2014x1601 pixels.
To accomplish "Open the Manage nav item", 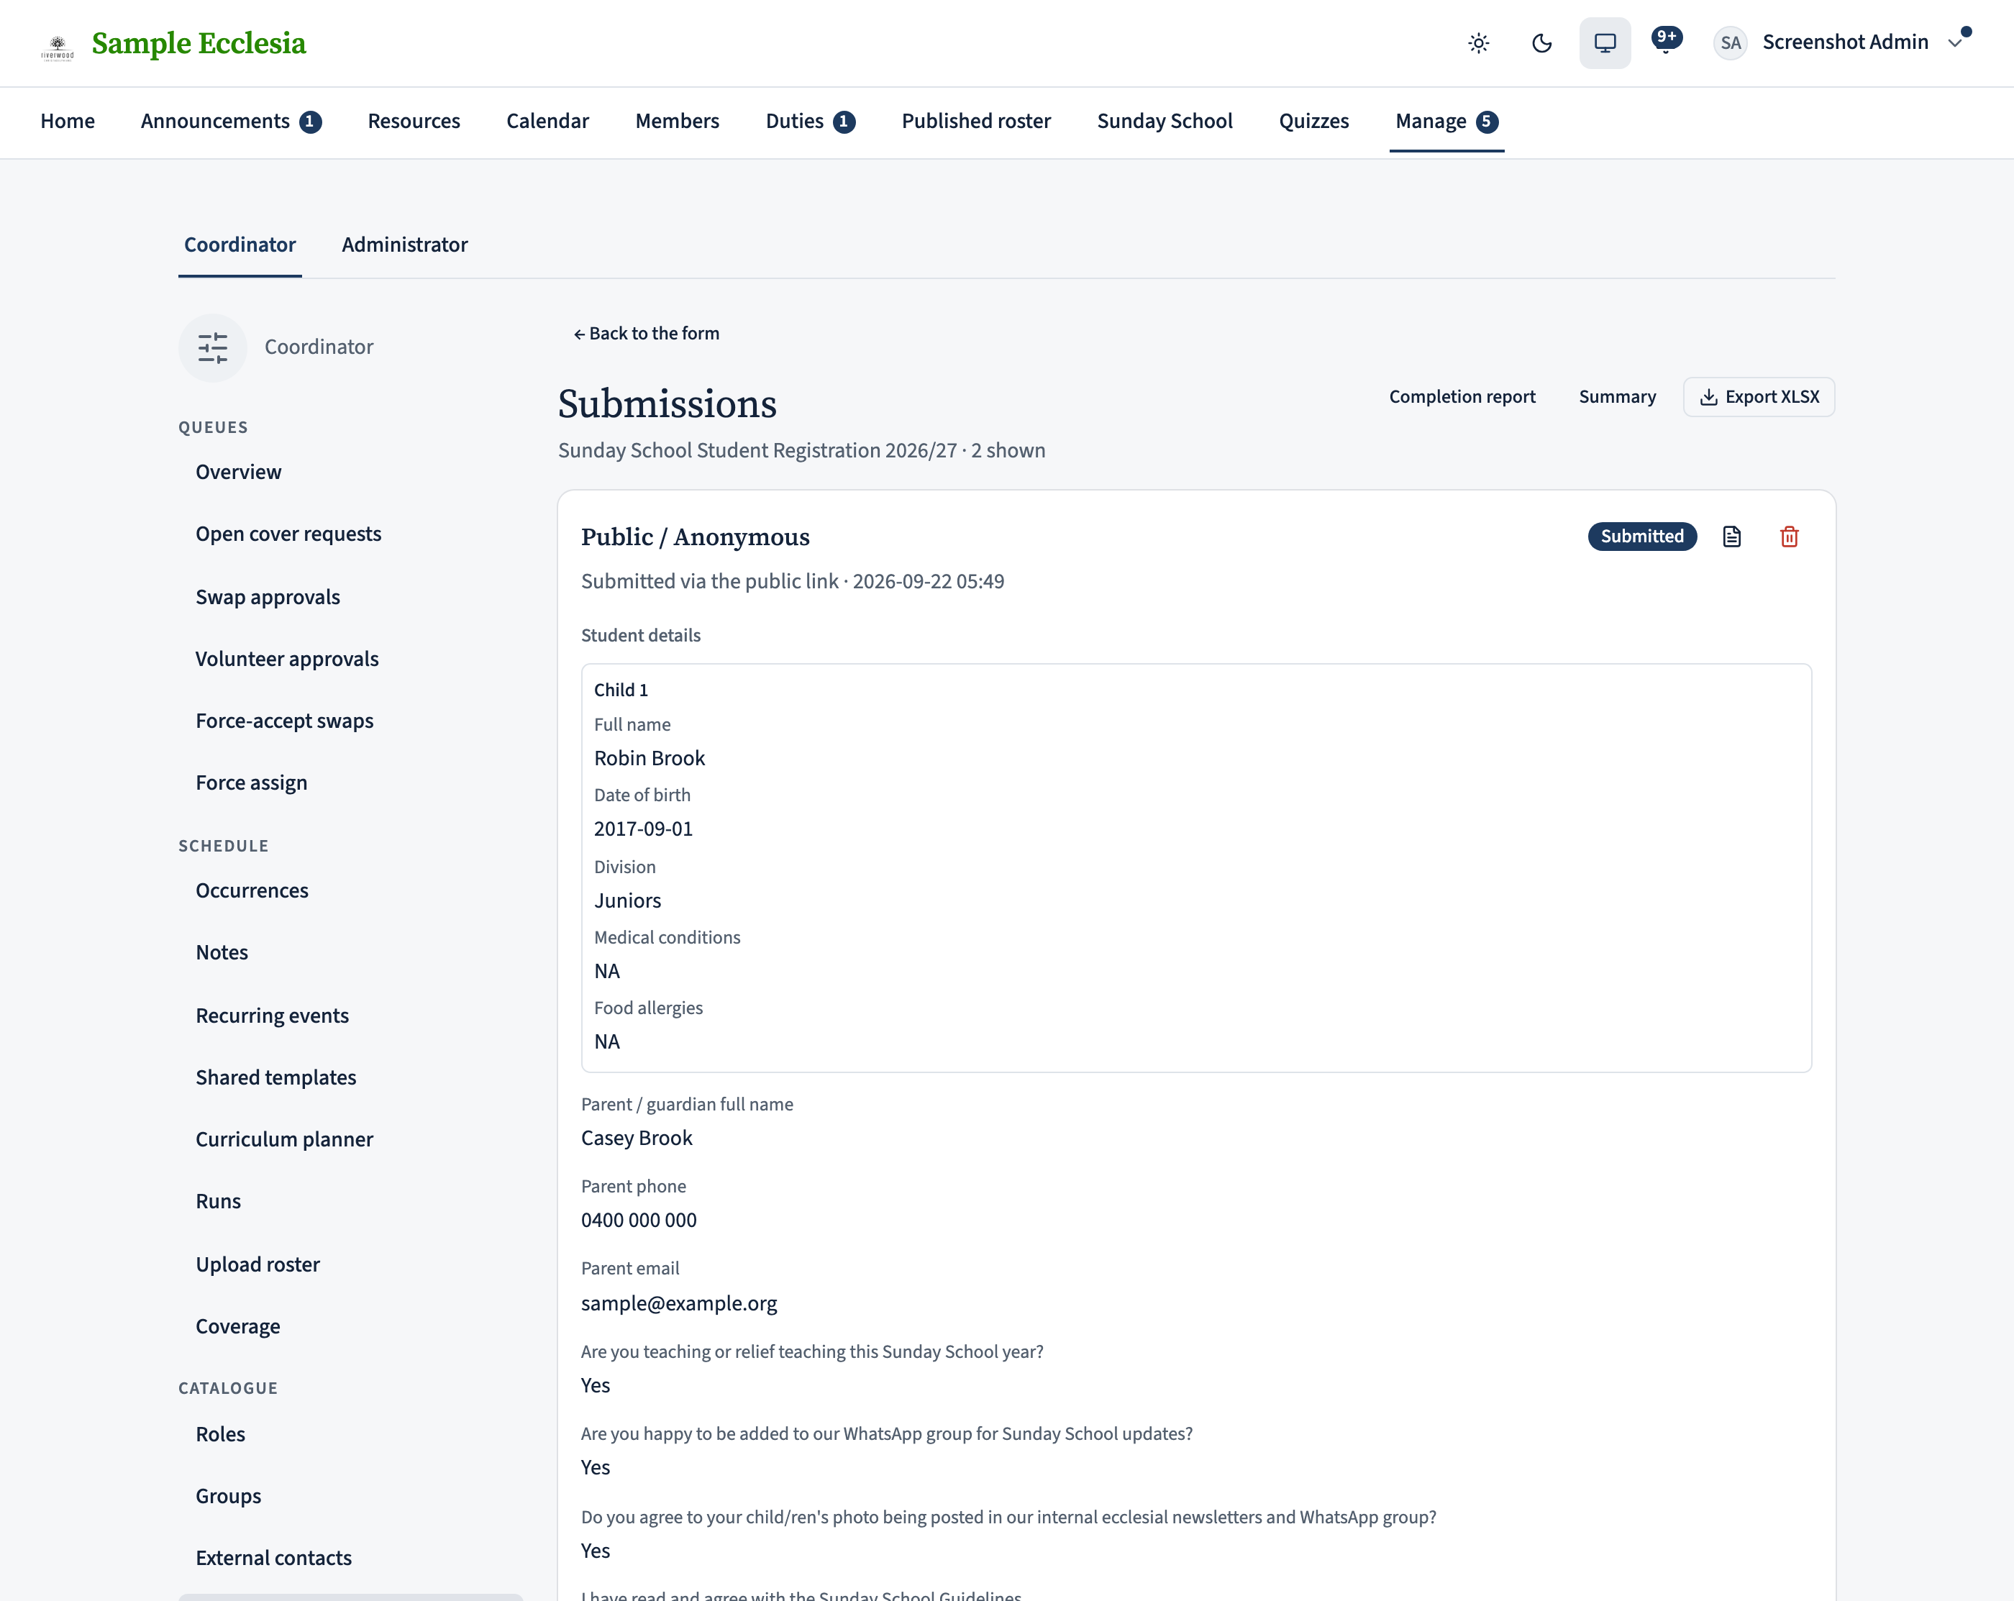I will (x=1446, y=122).
